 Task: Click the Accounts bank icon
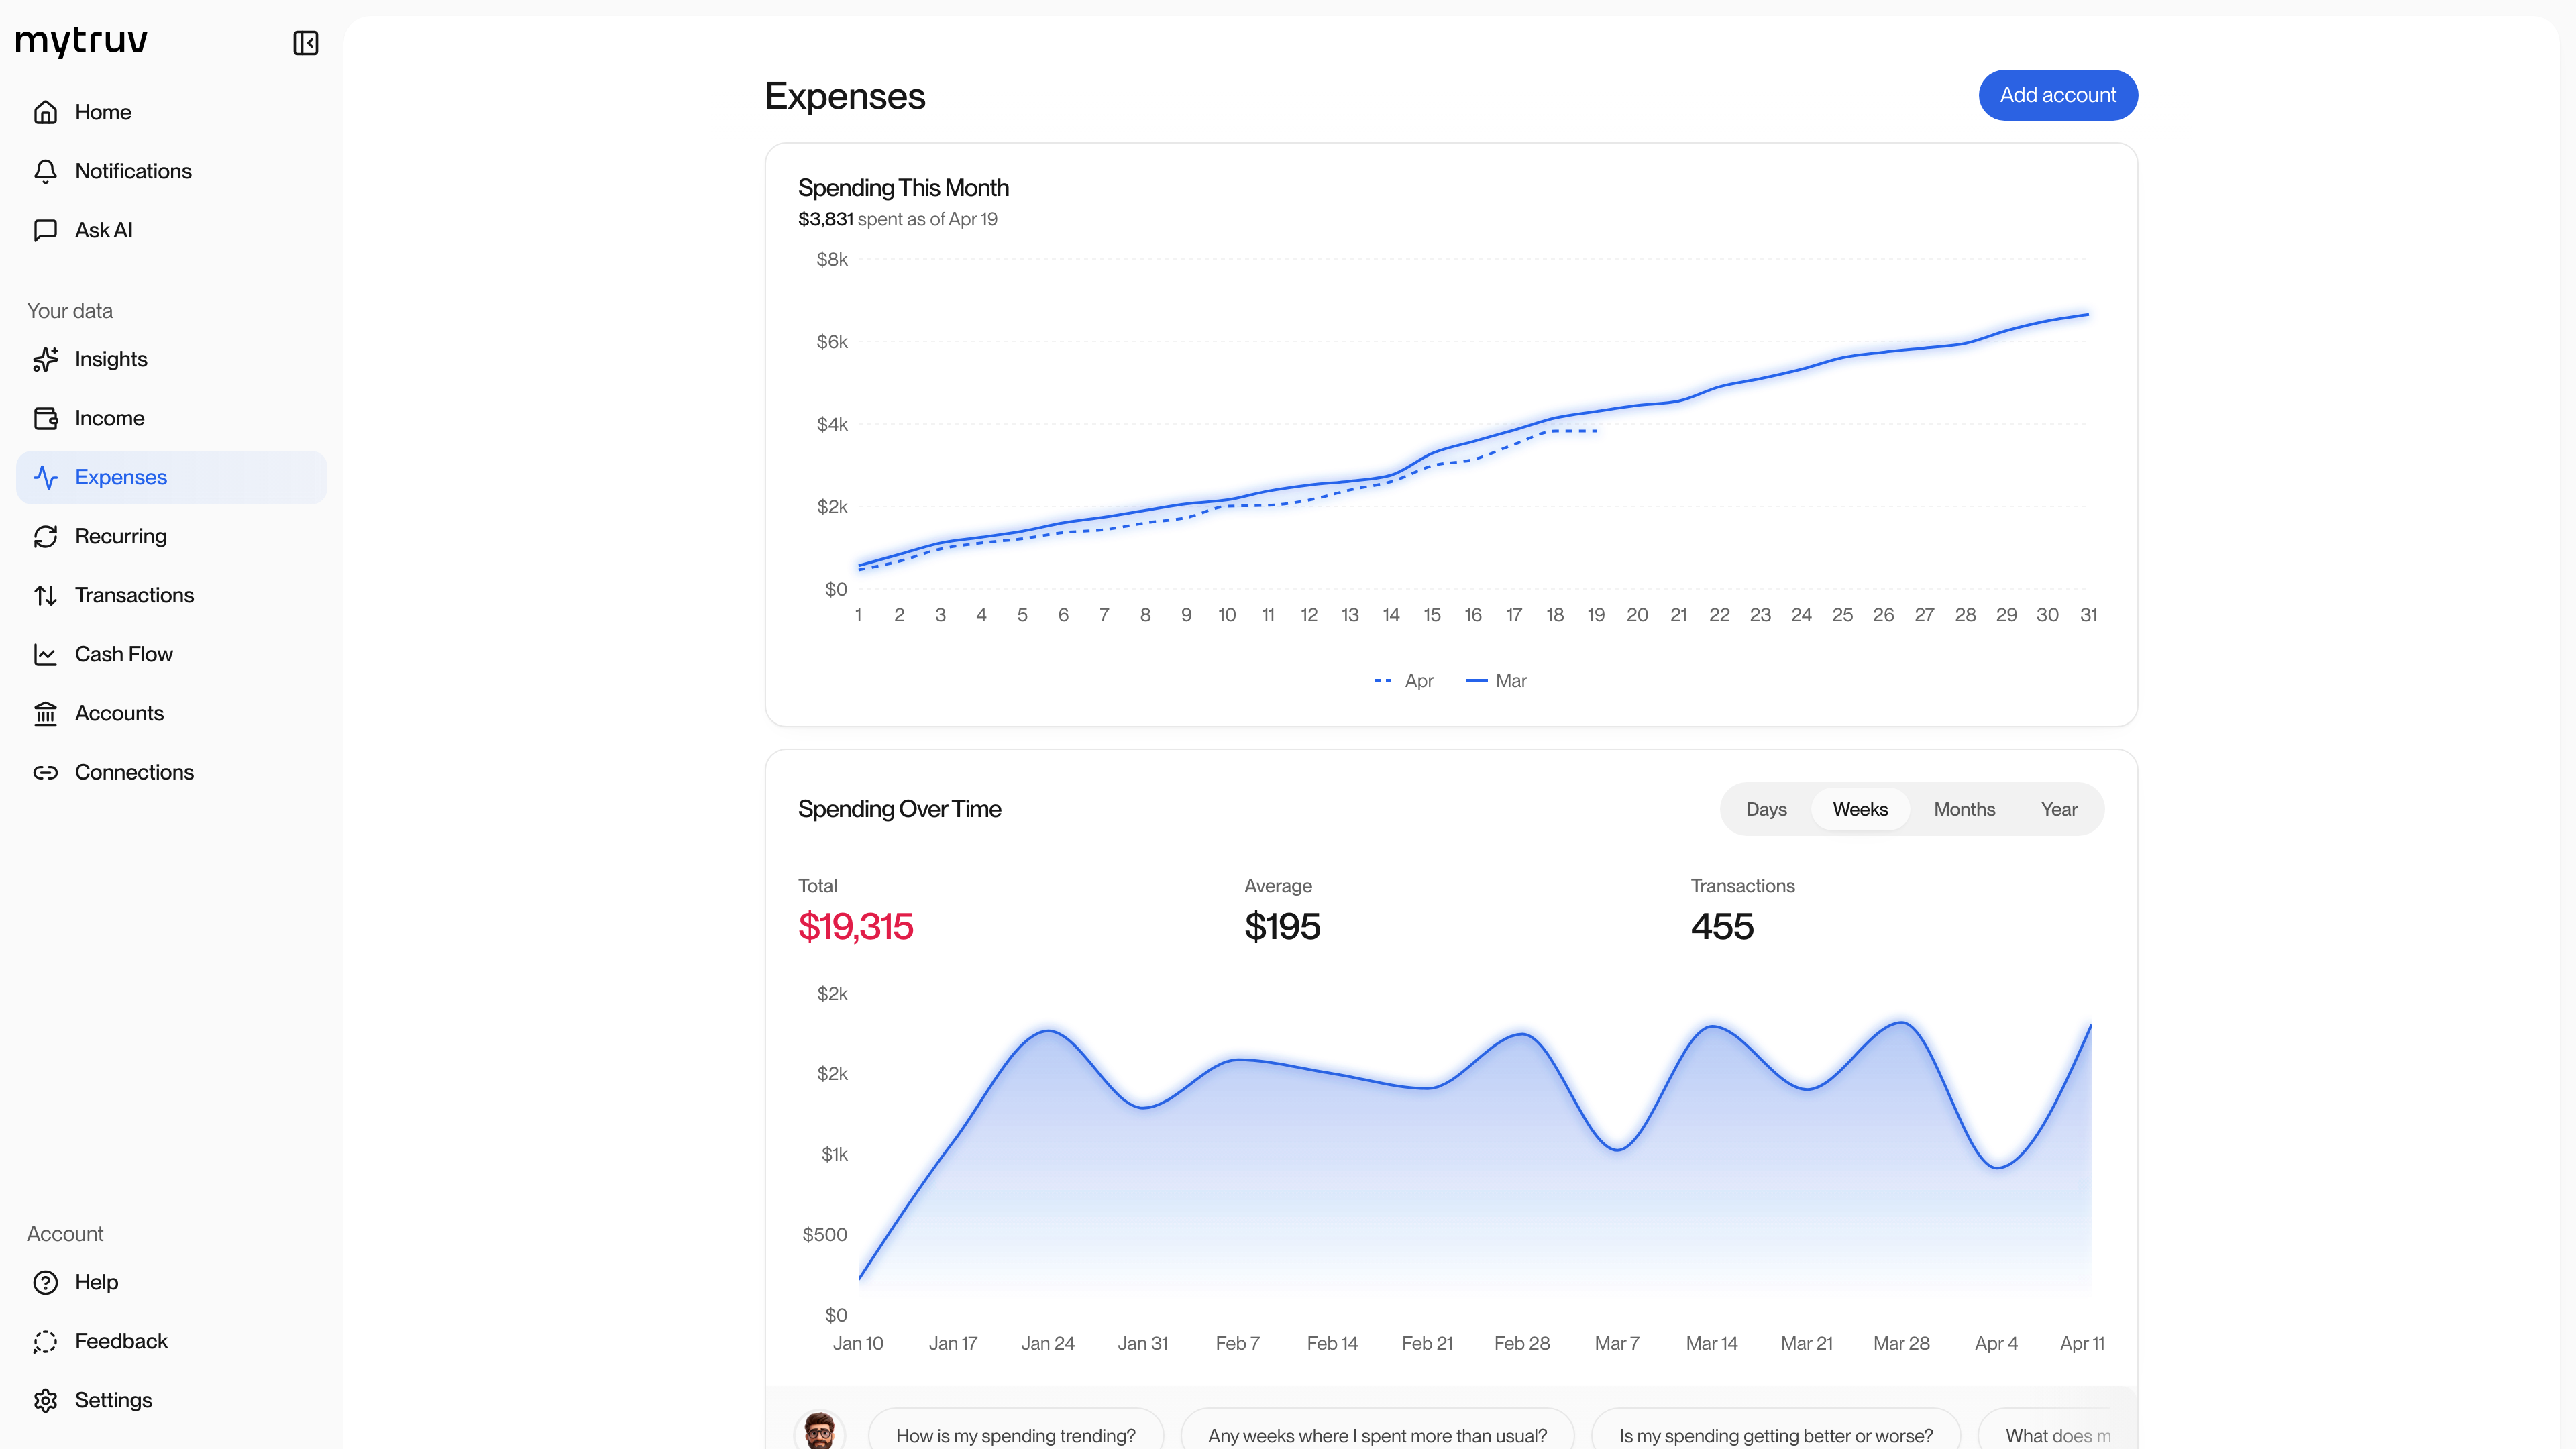(45, 713)
